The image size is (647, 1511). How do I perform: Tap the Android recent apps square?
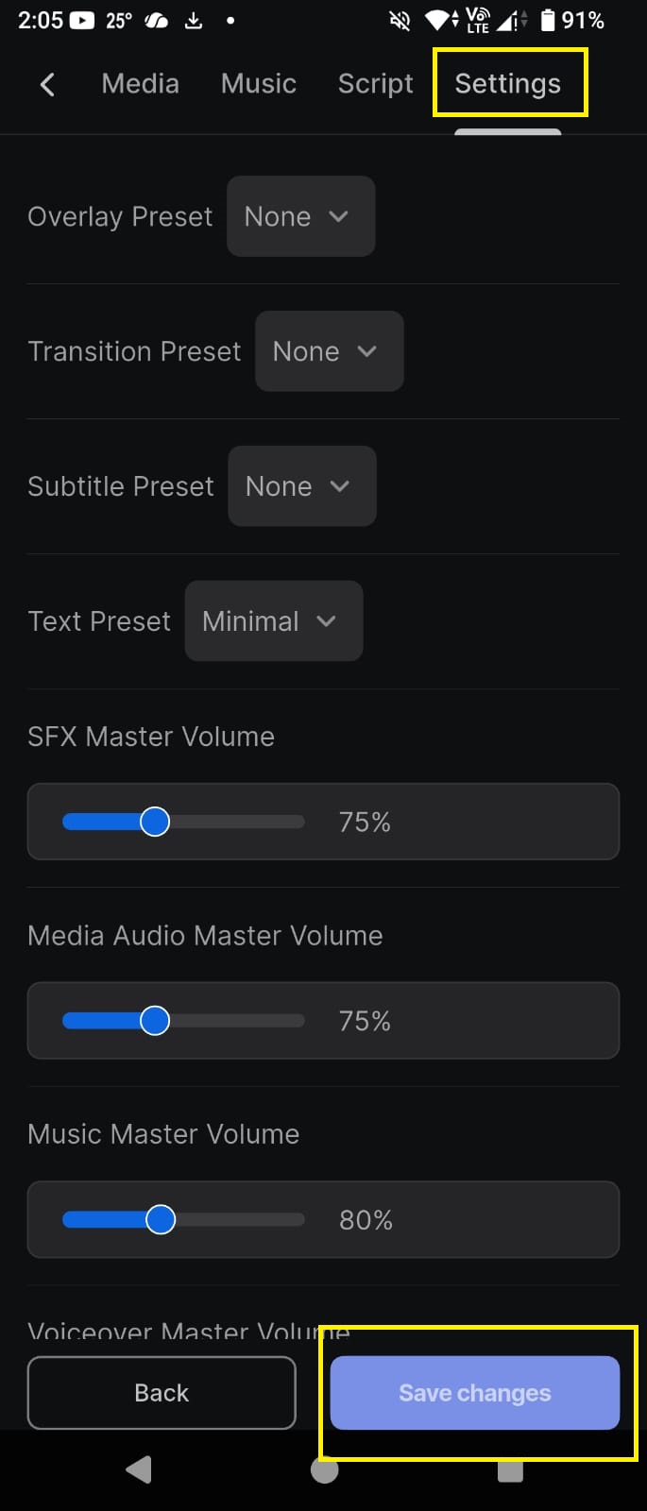(510, 1469)
